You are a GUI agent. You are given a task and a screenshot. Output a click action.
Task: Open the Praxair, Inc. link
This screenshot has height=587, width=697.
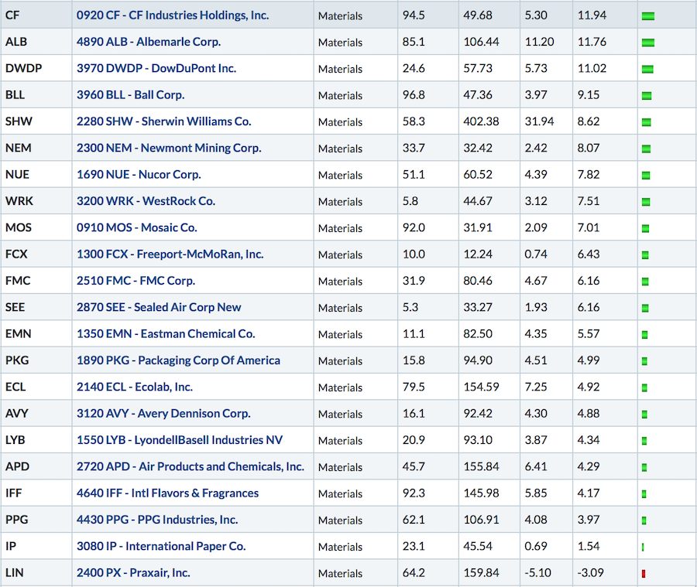click(133, 573)
